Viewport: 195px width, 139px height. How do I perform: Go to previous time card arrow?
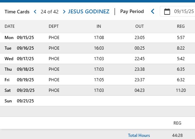tap(35, 12)
